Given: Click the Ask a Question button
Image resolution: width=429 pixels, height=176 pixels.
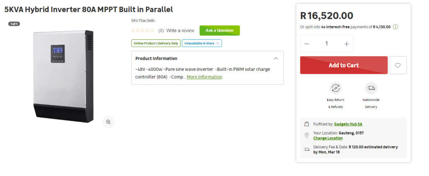Looking at the screenshot, I should [220, 31].
